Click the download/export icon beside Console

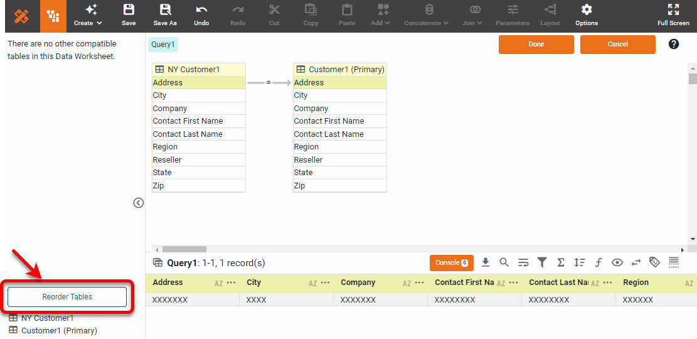(x=486, y=262)
